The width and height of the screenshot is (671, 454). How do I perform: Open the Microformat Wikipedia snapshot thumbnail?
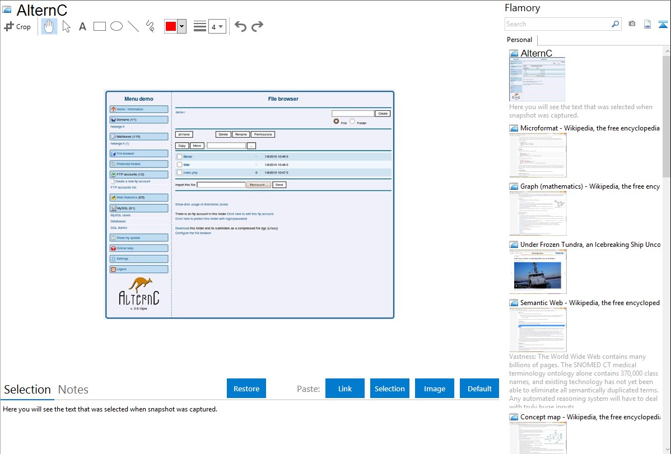(x=538, y=155)
